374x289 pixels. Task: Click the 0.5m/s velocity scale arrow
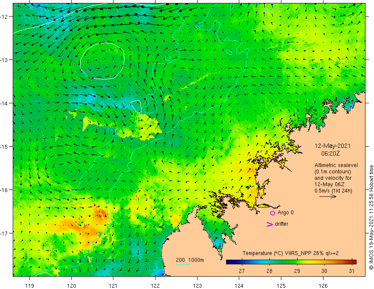point(328,196)
